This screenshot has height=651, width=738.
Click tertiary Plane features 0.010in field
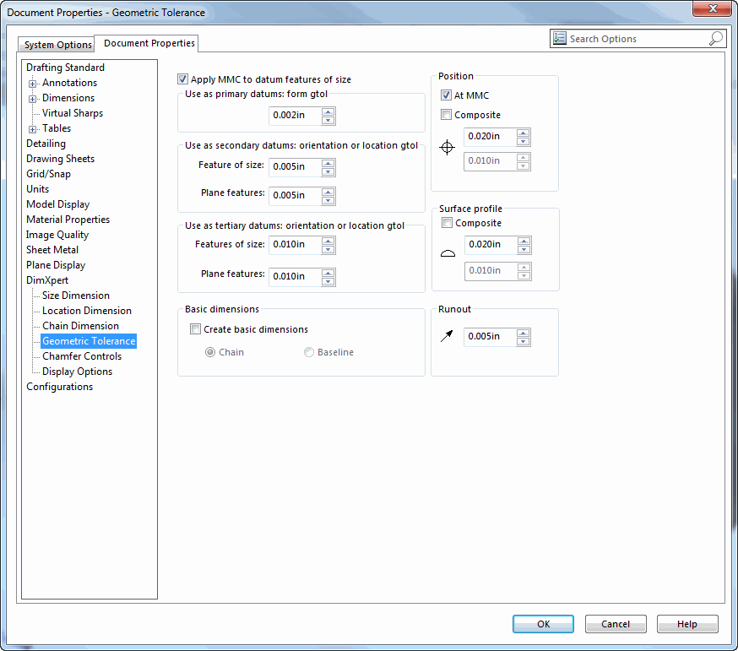(x=296, y=276)
